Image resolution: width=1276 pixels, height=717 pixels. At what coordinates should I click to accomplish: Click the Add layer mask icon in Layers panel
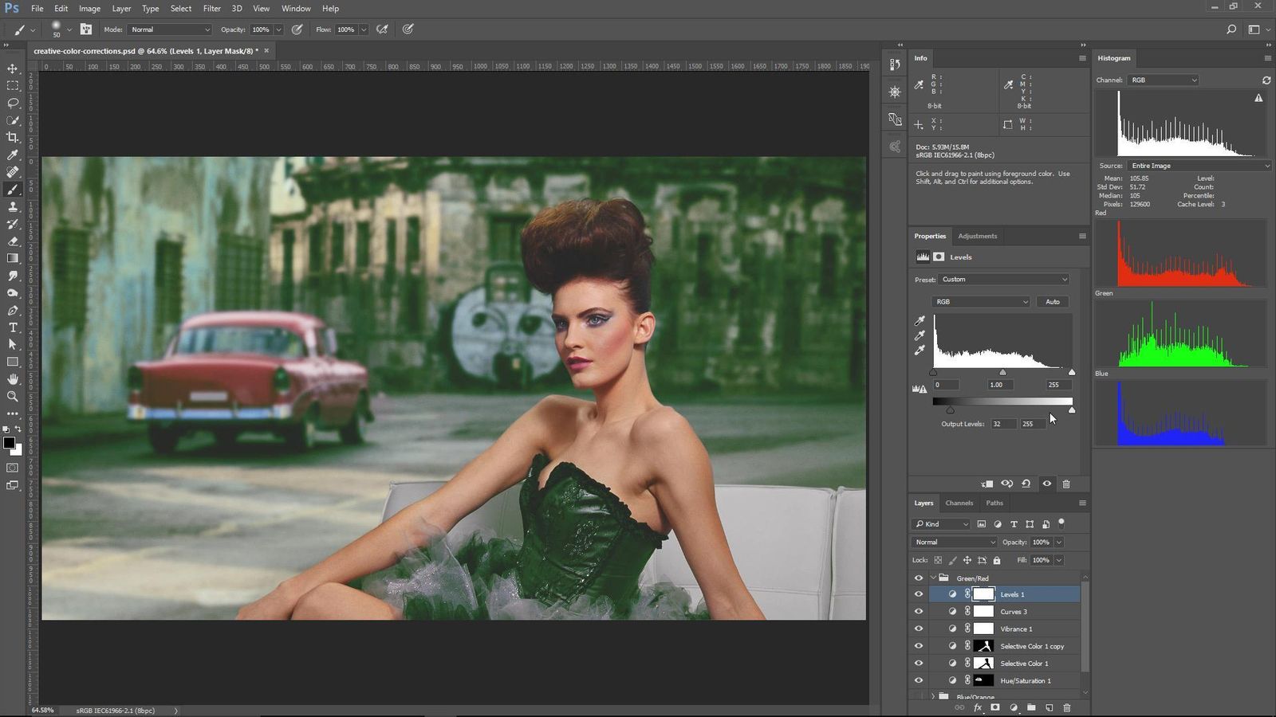point(996,707)
